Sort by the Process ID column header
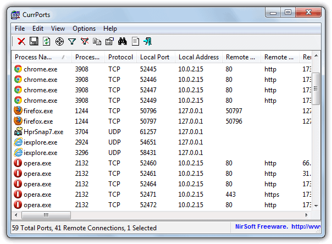Viewport: 332px width, 244px height. (88, 57)
